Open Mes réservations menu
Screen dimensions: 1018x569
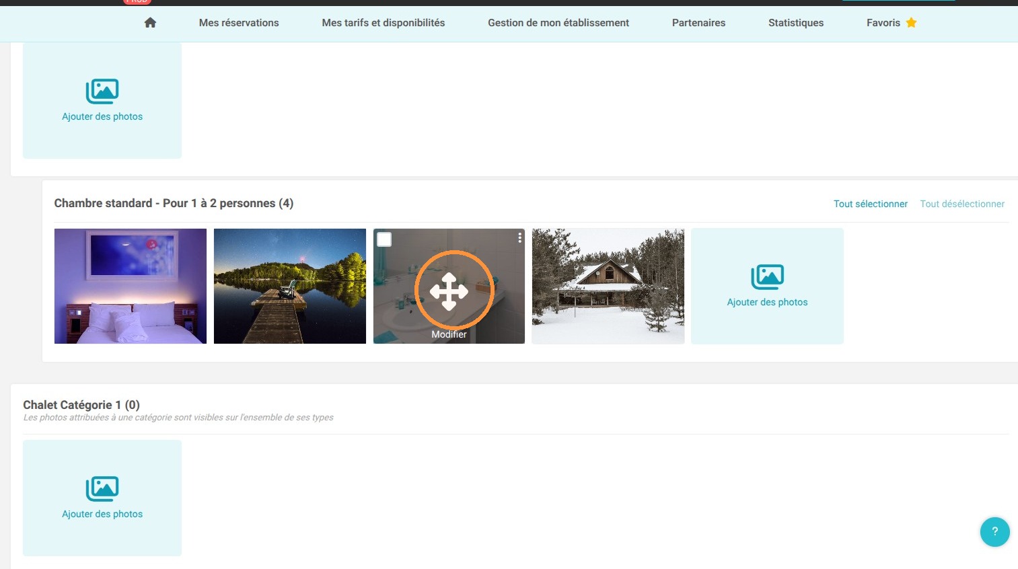239,23
